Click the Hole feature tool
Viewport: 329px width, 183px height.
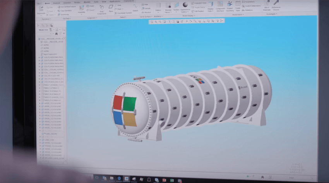coord(145,4)
